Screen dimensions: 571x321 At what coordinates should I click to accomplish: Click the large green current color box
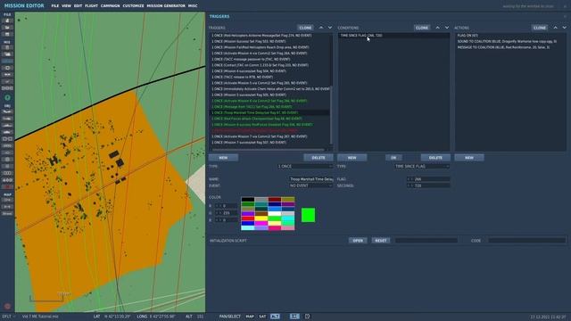click(x=308, y=215)
